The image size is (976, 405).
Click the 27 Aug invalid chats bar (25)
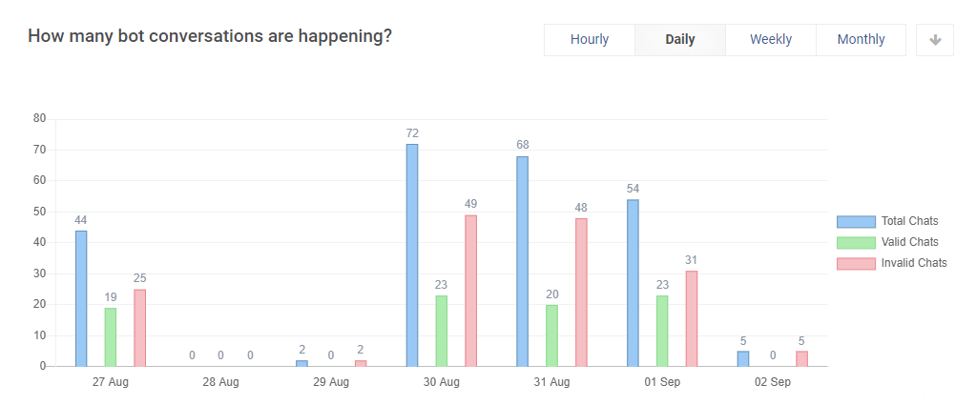point(140,328)
